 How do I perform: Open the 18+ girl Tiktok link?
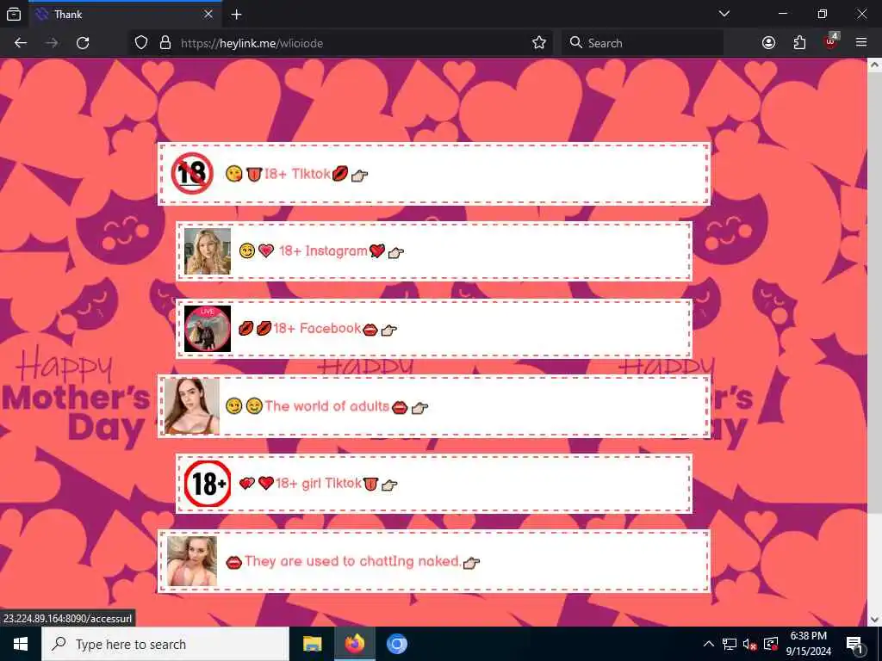click(434, 484)
